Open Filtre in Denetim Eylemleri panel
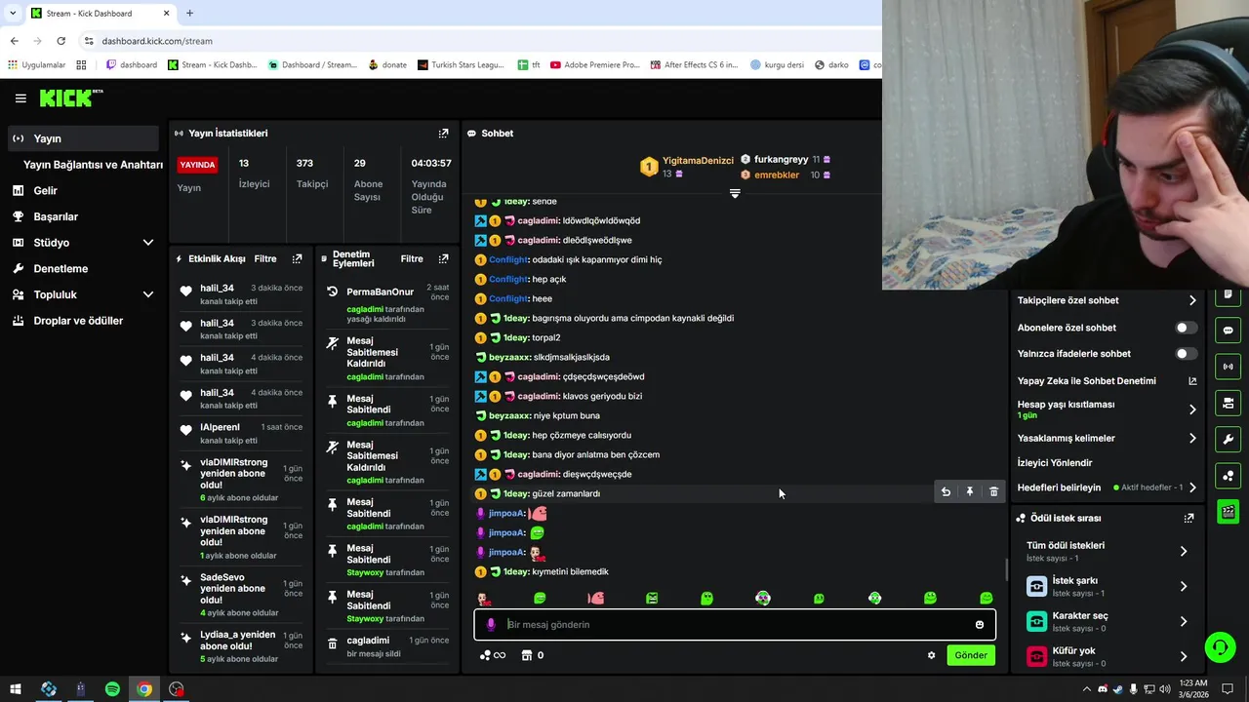1249x702 pixels. (x=412, y=259)
